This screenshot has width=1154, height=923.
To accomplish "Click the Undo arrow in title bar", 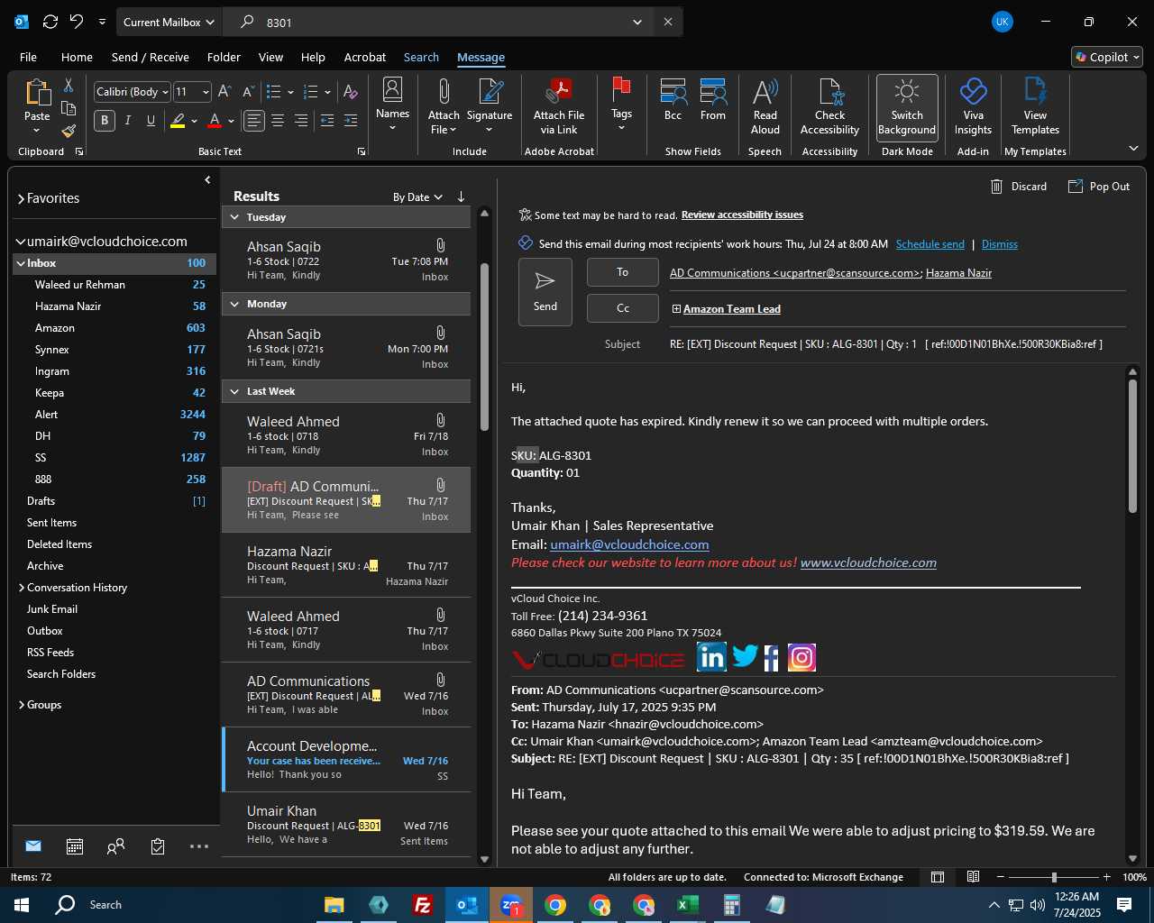I will [x=77, y=22].
